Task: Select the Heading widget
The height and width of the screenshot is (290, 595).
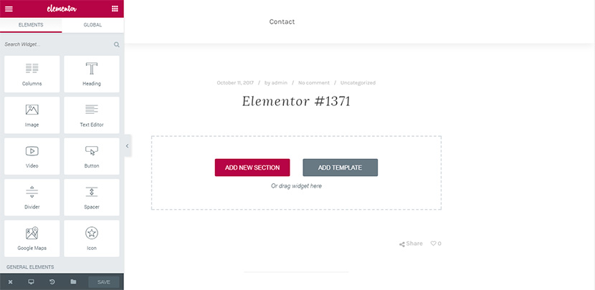Action: pos(92,74)
